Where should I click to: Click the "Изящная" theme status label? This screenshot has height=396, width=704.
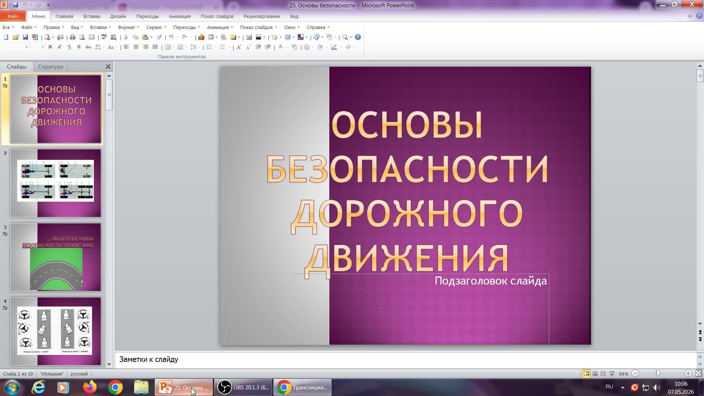pyautogui.click(x=52, y=374)
